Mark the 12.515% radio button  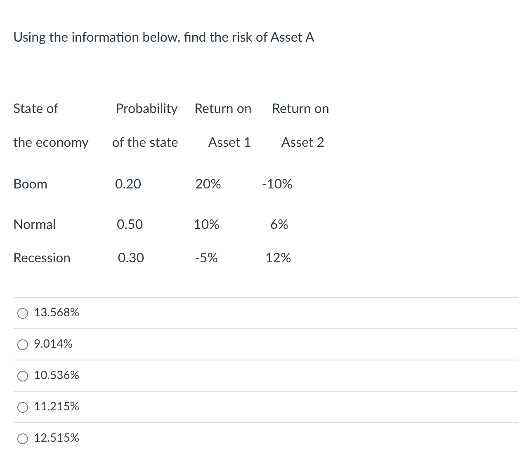(23, 439)
